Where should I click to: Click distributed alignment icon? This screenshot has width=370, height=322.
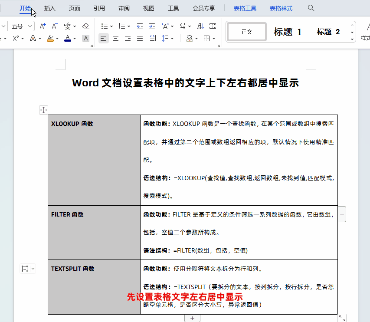point(152,38)
